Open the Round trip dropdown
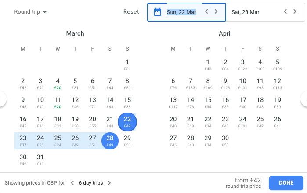This screenshot has height=193, width=307. point(30,12)
